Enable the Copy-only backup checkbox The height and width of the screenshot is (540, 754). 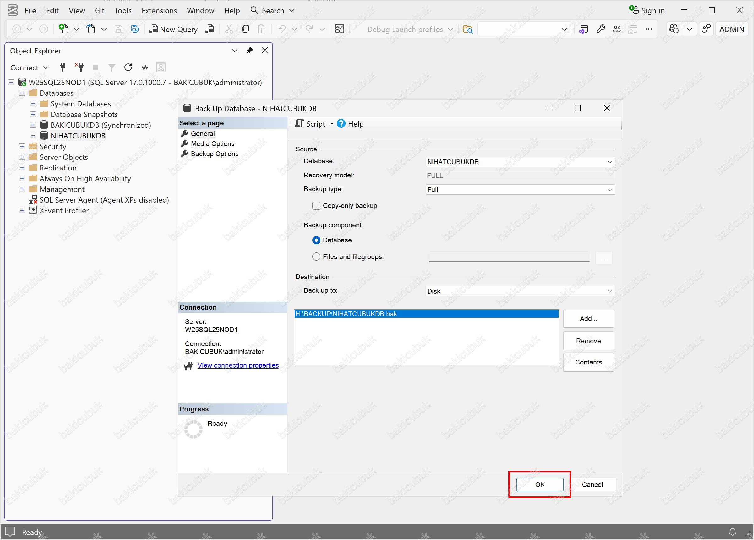pos(316,206)
